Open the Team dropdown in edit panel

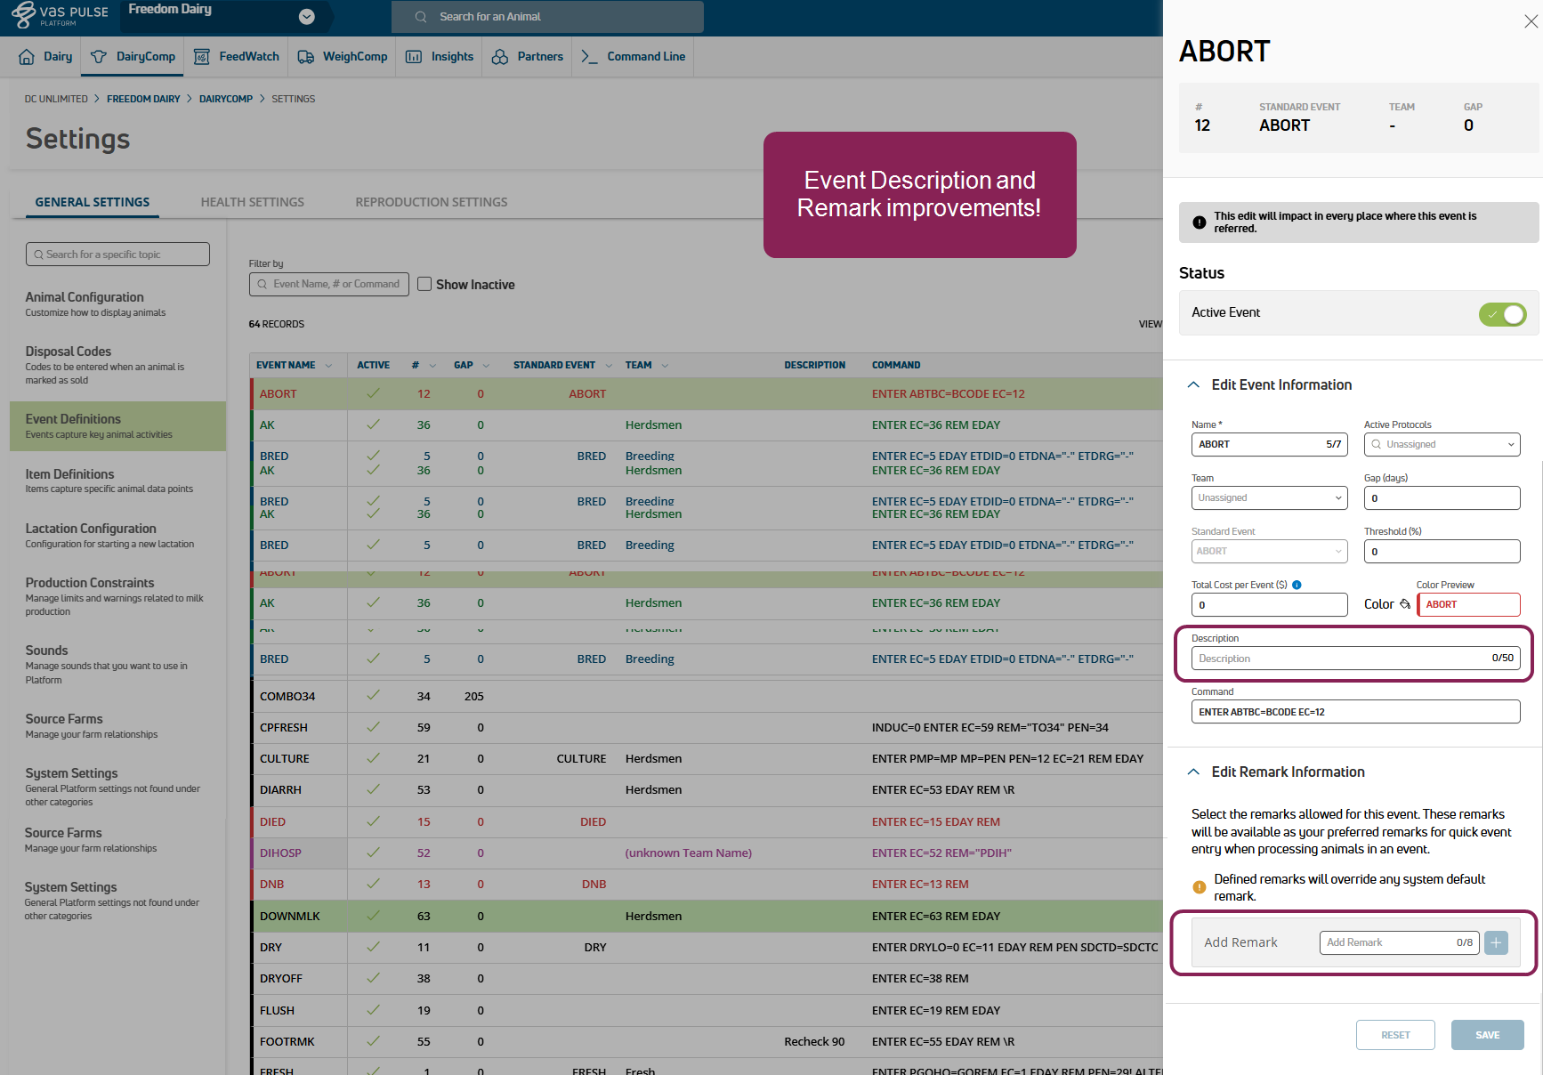[x=1269, y=498]
